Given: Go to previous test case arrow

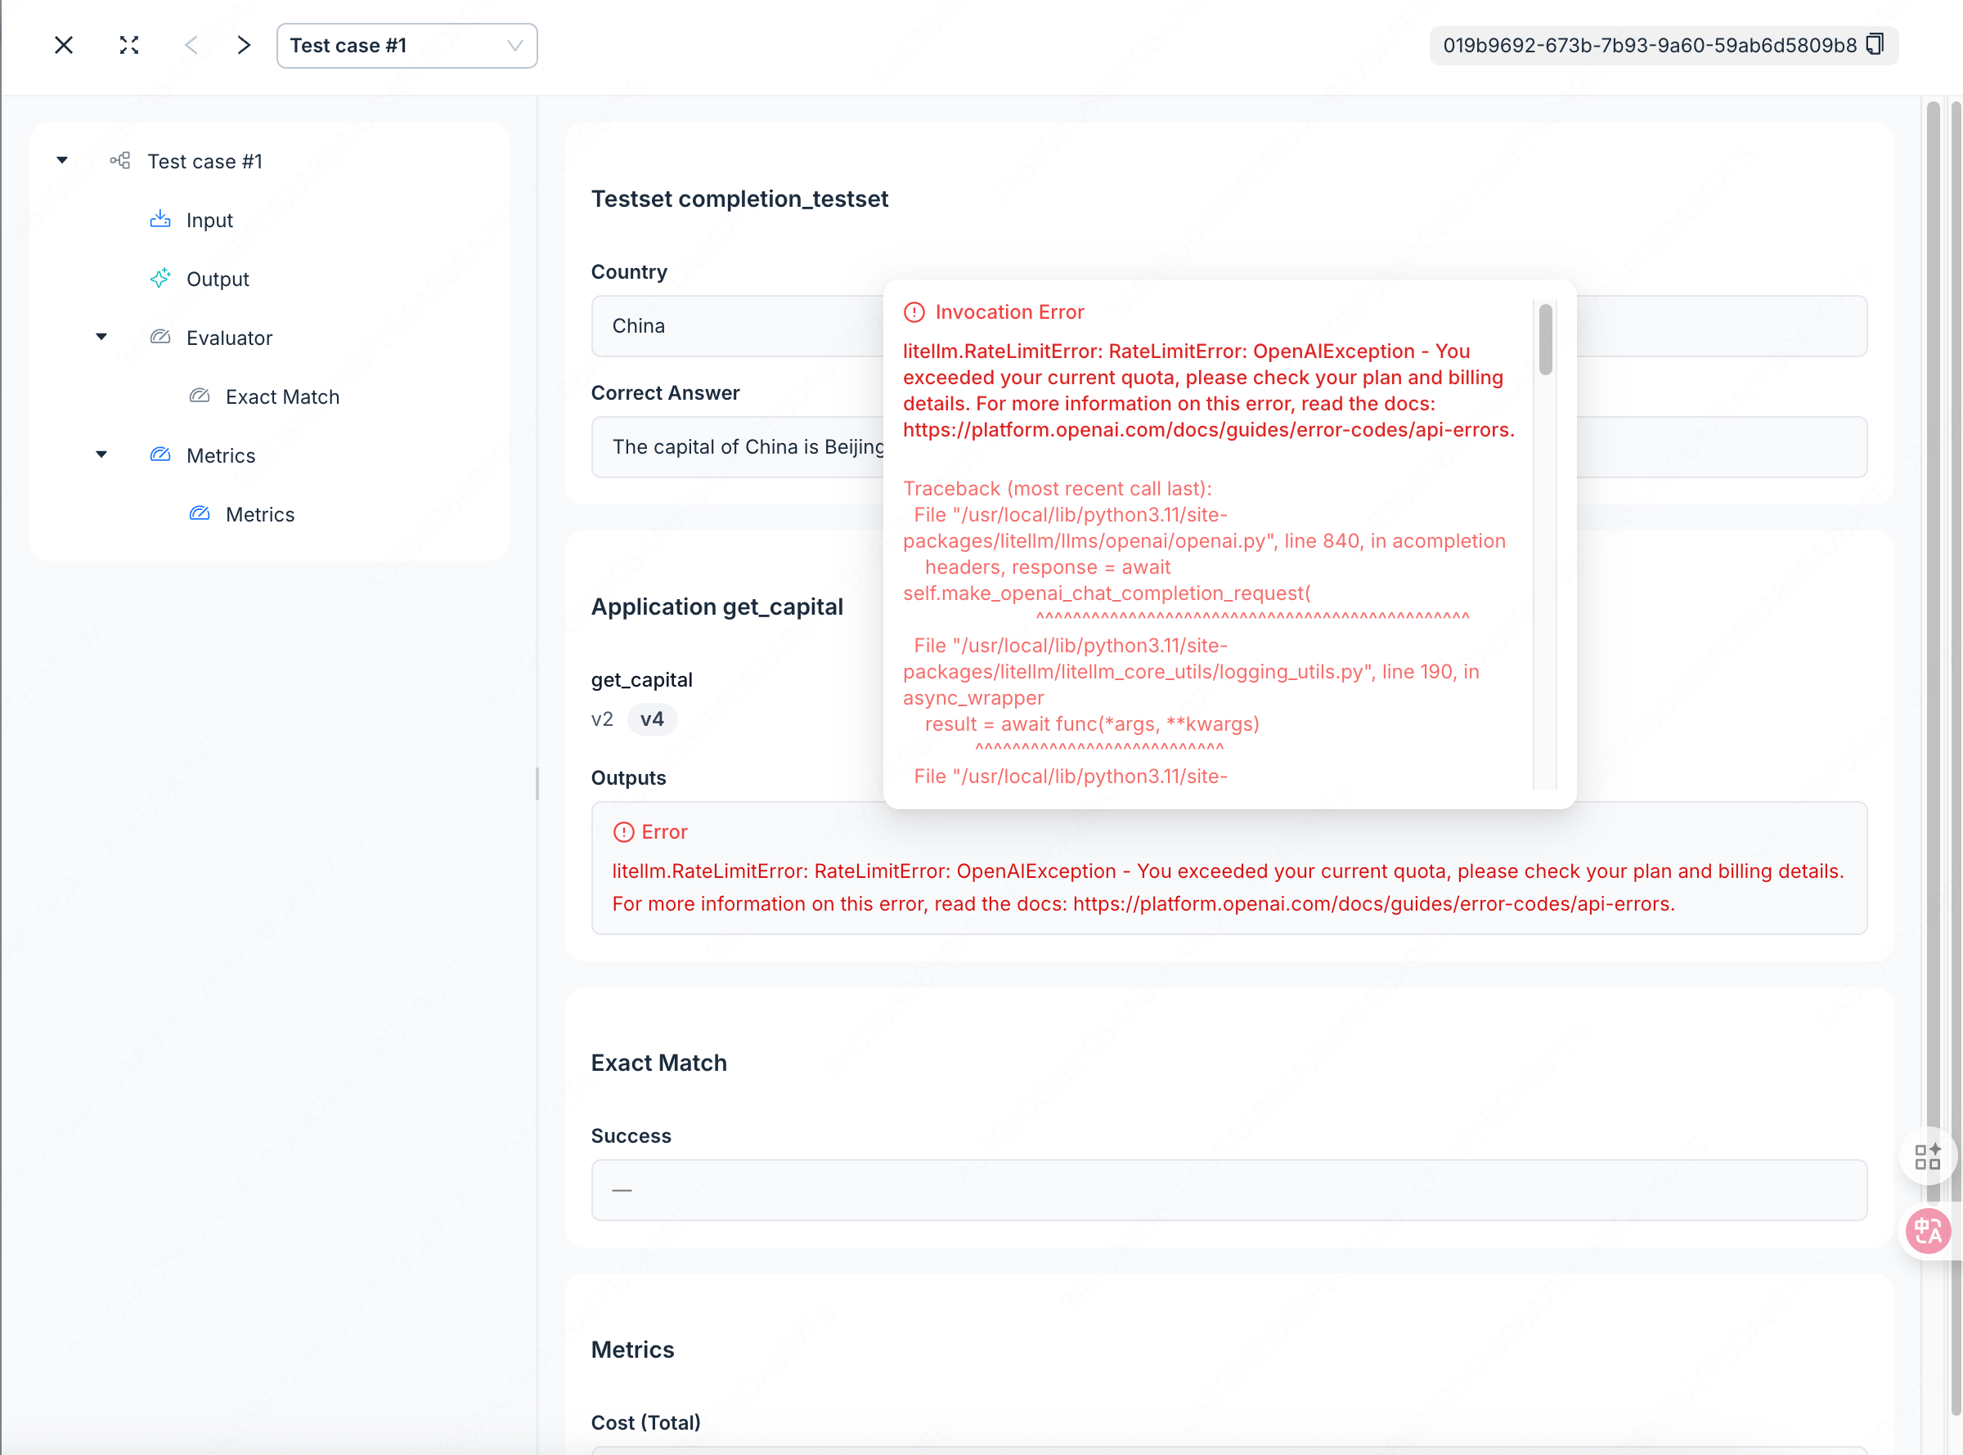Looking at the screenshot, I should [191, 45].
